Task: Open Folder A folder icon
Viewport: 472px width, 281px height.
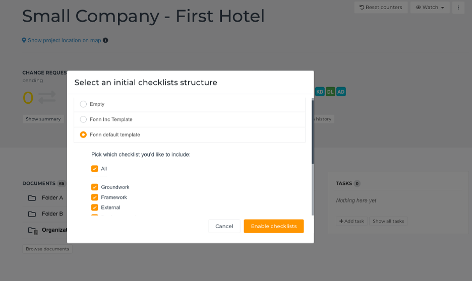Action: (x=32, y=198)
